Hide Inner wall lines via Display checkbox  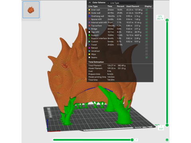pyautogui.click(x=146, y=10)
